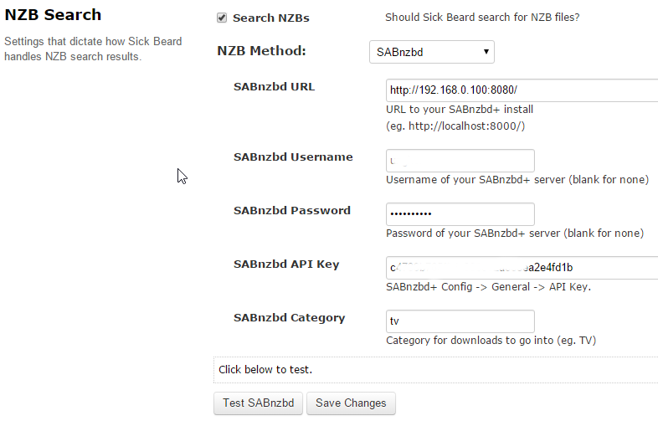
Task: Click the 'SABnzbd Category' field label
Action: 289,317
